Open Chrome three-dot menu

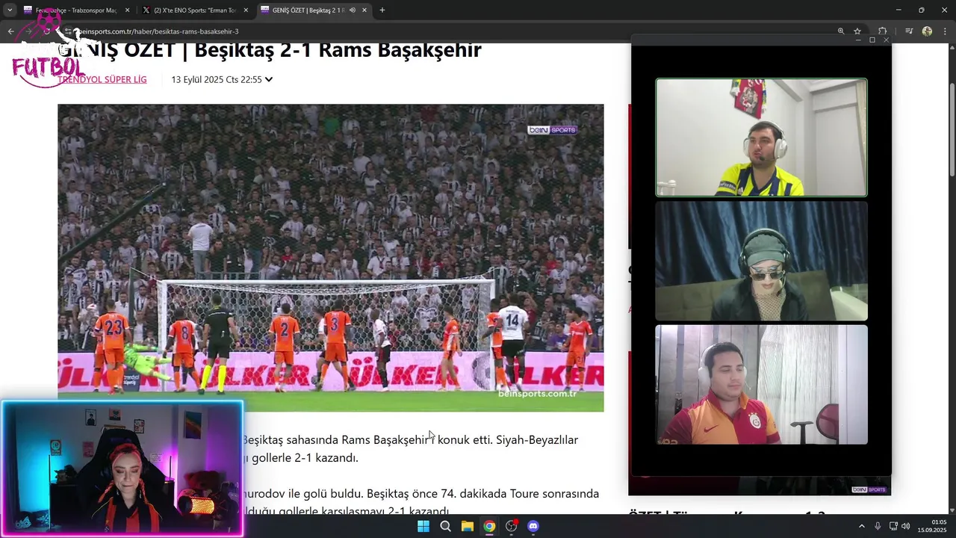(945, 31)
